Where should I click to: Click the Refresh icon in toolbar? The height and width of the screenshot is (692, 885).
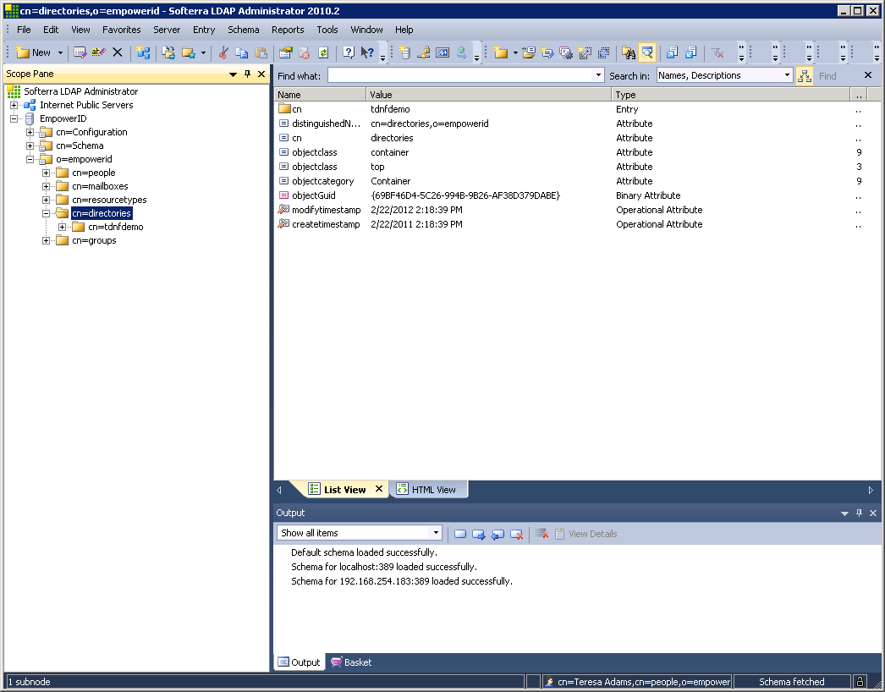322,52
